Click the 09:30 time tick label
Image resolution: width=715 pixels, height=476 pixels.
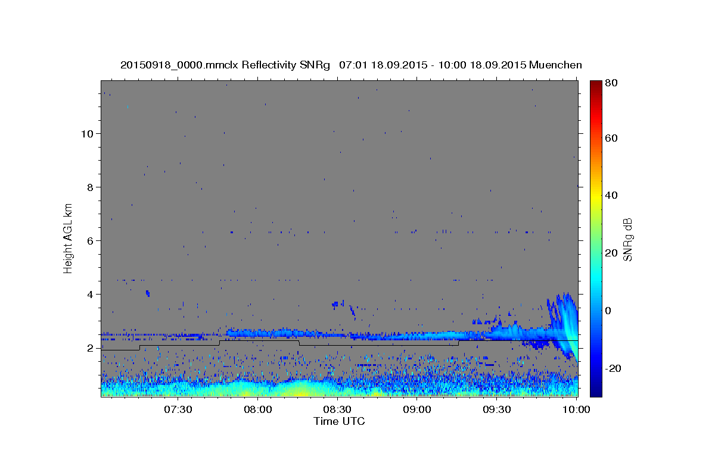click(497, 409)
